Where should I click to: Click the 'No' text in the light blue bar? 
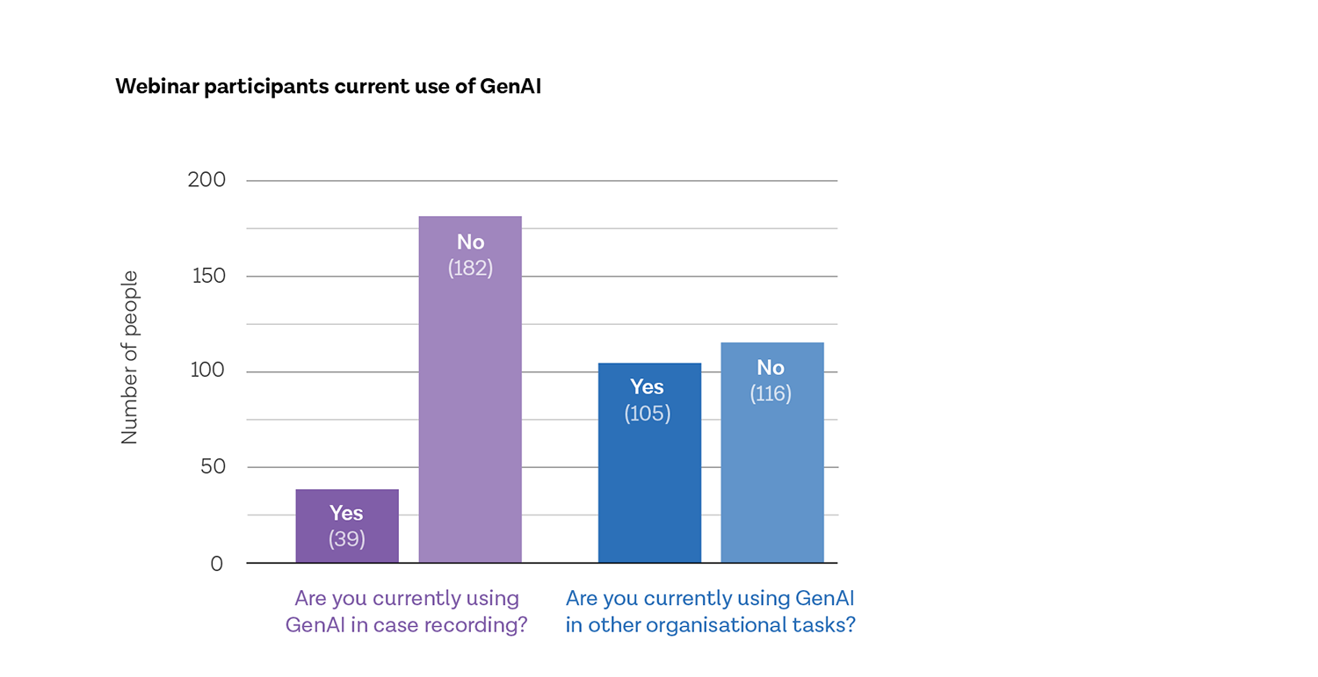pyautogui.click(x=771, y=367)
